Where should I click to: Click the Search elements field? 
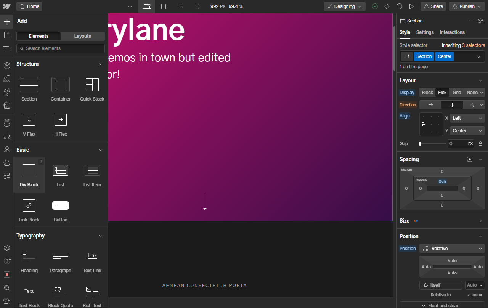tap(61, 48)
